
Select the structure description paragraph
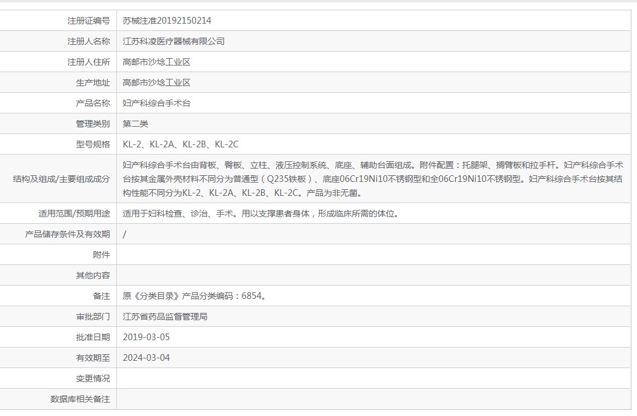pos(373,179)
